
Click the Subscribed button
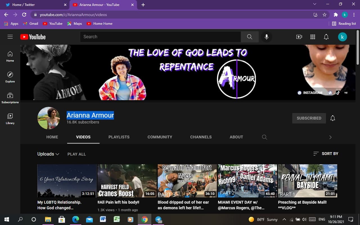point(309,118)
